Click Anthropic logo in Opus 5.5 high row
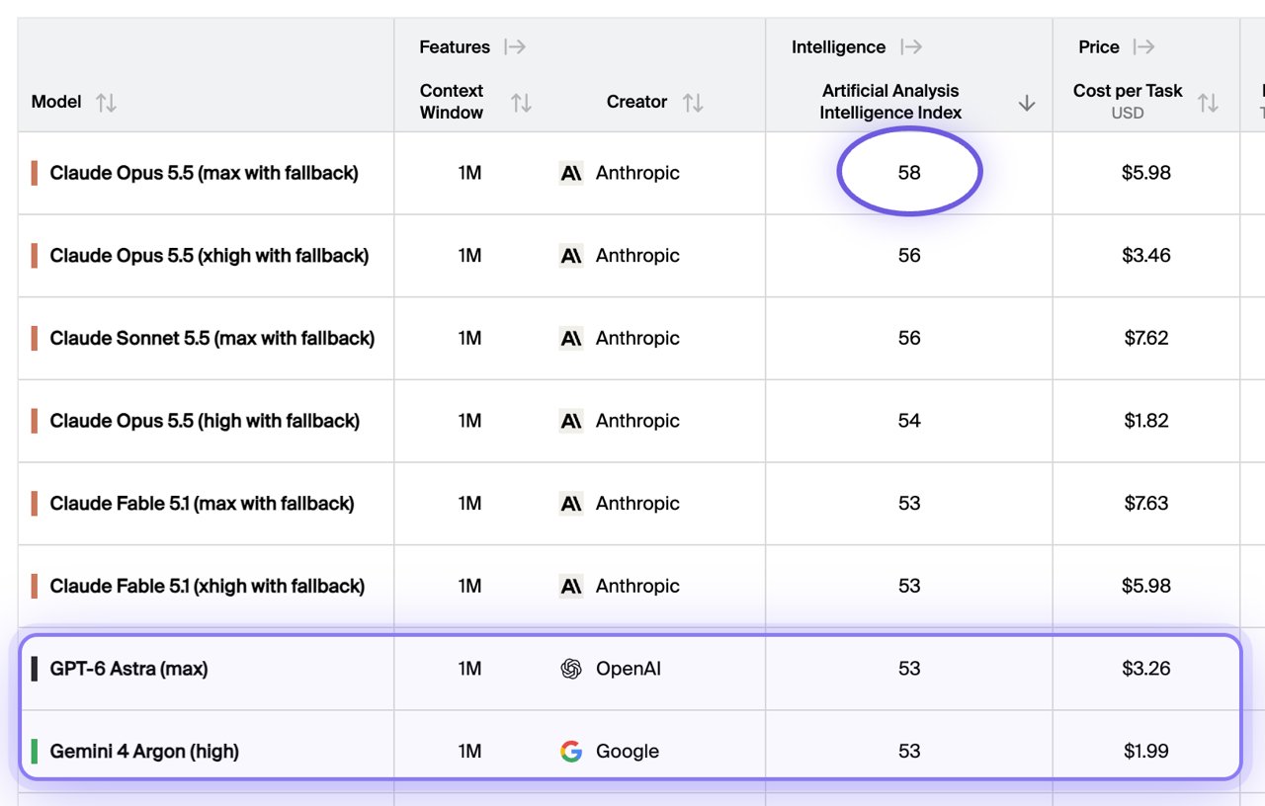Screen dimensions: 1265x806 coord(571,421)
